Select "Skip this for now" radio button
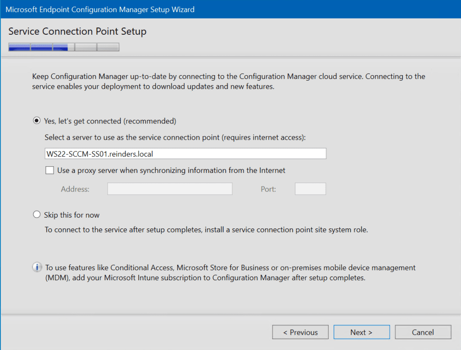The height and width of the screenshot is (350, 461). (x=36, y=215)
